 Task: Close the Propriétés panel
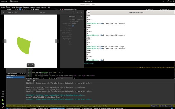coord(82,17)
